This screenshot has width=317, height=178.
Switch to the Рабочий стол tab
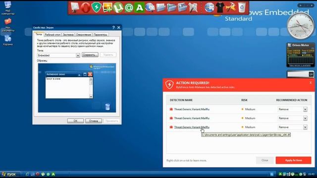coord(53,35)
